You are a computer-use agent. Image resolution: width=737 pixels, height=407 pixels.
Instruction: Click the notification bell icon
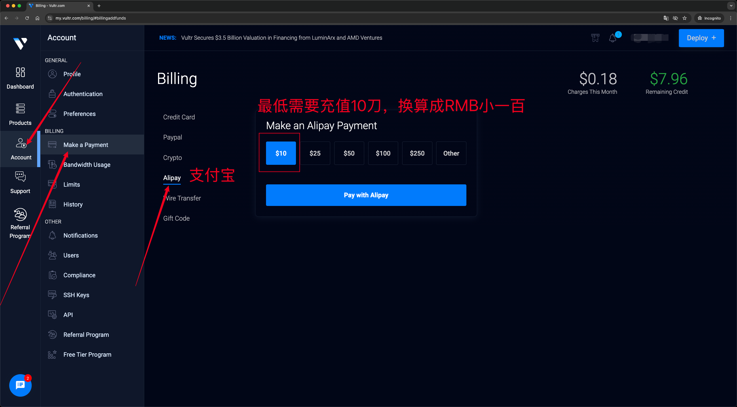(x=612, y=38)
